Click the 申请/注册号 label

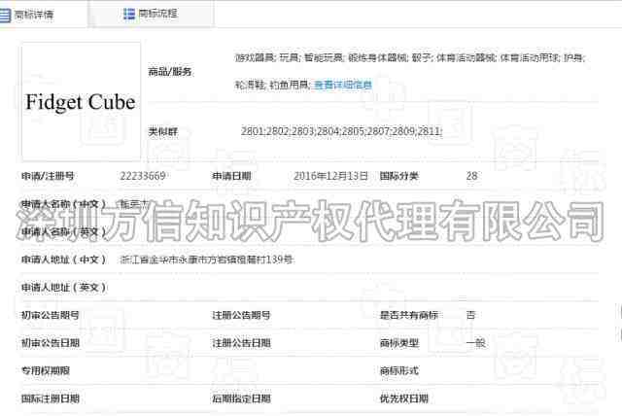click(x=48, y=176)
